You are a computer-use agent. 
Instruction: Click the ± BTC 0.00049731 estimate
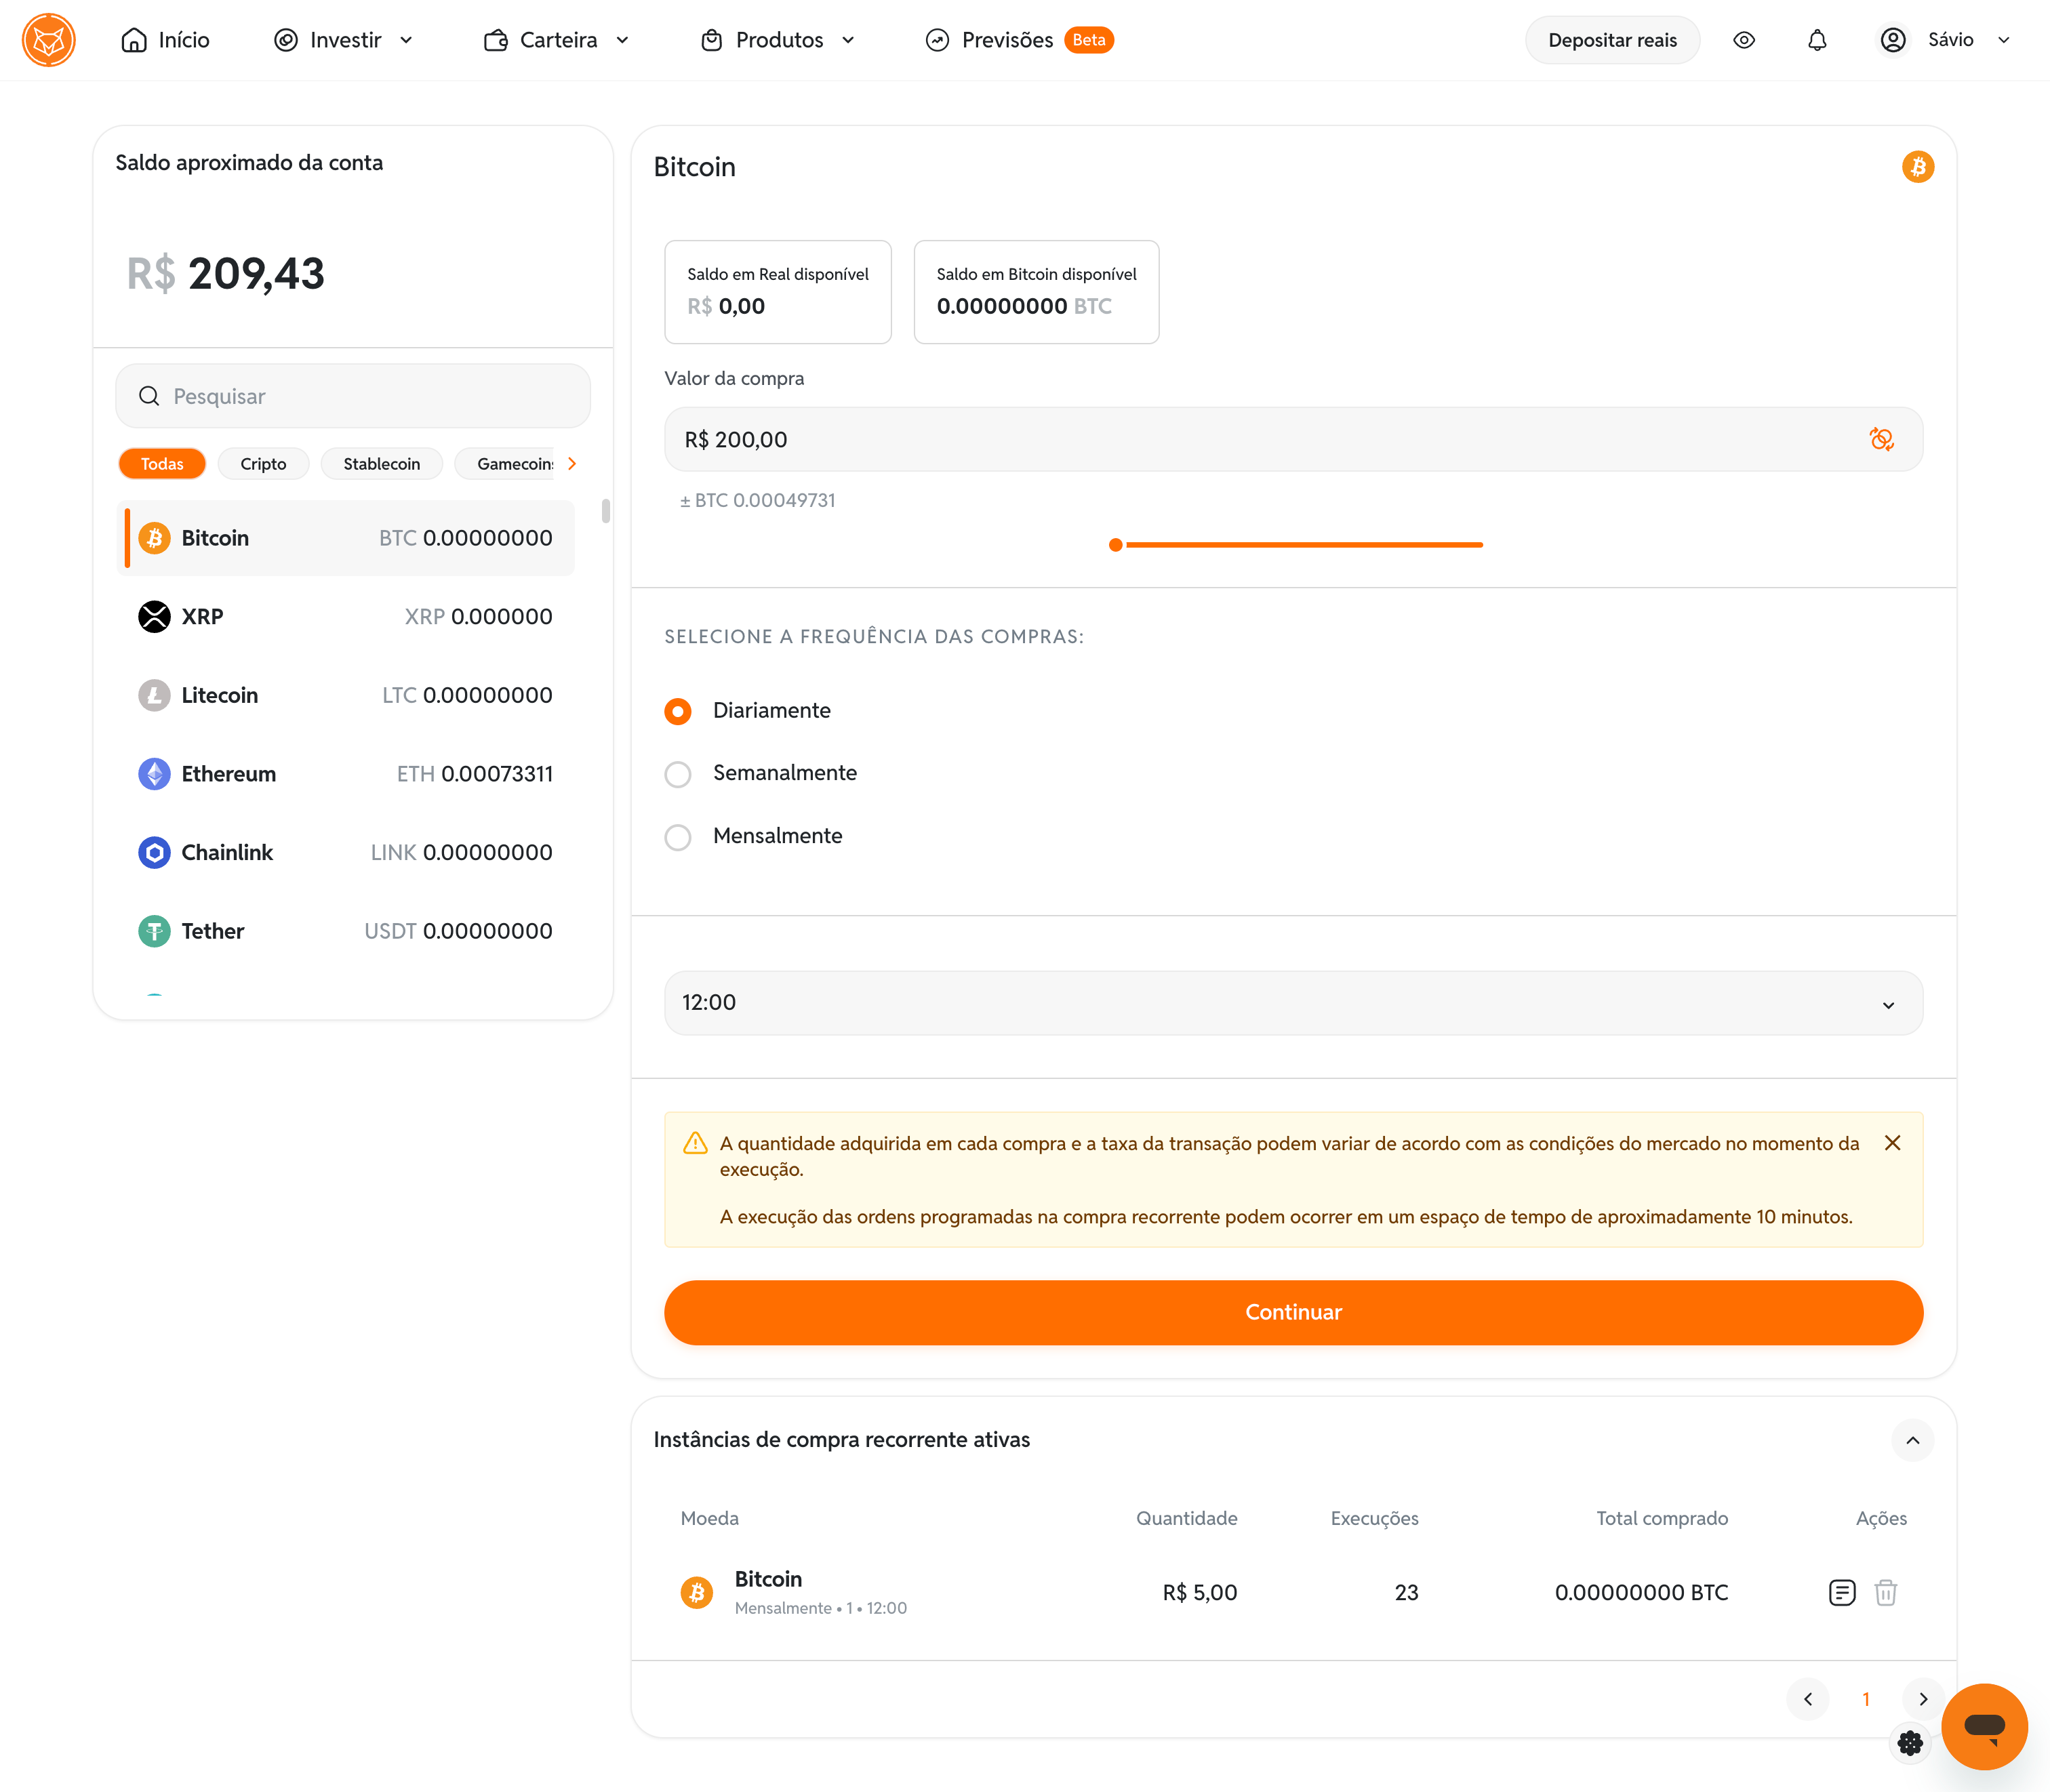tap(757, 500)
